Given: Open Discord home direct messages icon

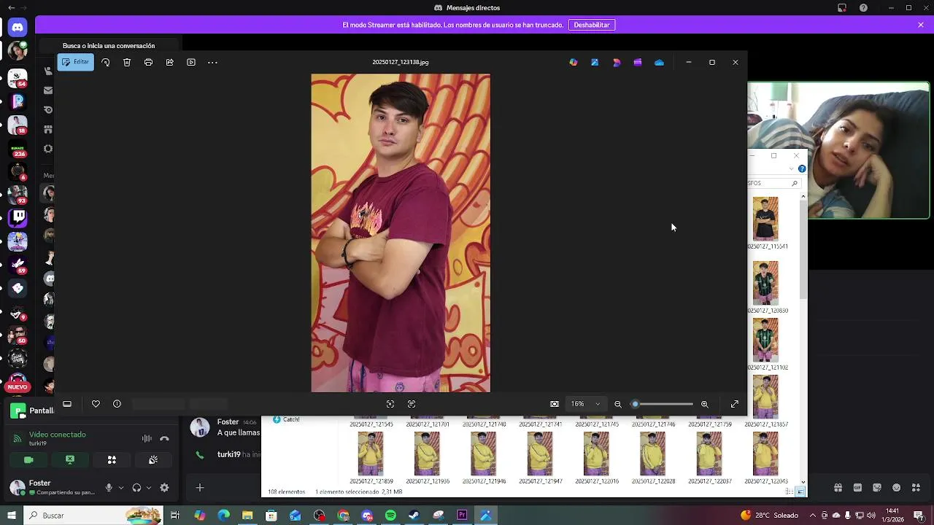Looking at the screenshot, I should coord(18,27).
